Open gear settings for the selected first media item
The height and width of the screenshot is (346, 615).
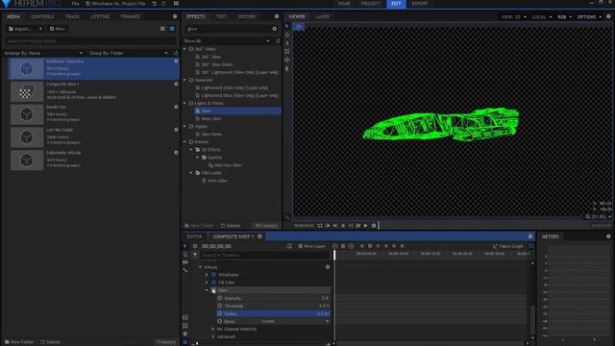click(x=176, y=62)
